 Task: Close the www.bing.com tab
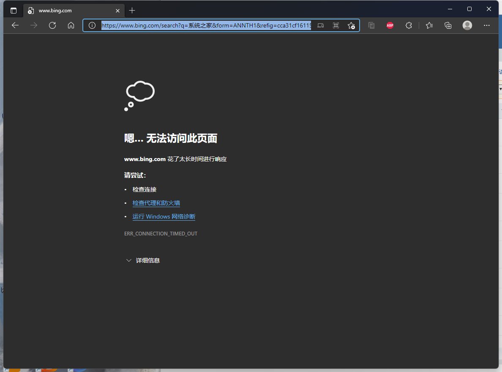tap(117, 11)
